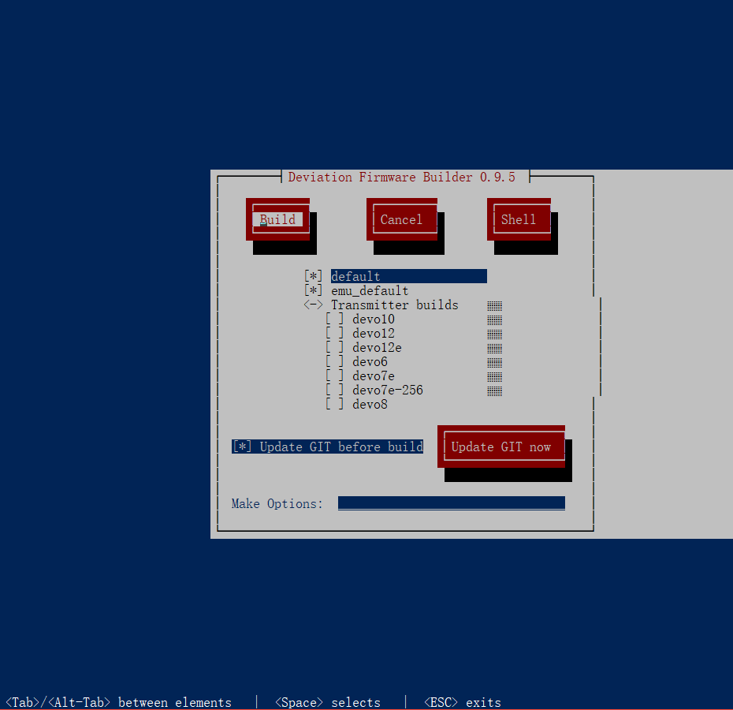Enable the devo12 checkbox

334,333
